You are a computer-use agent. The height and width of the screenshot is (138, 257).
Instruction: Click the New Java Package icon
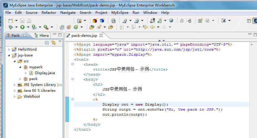click(69, 27)
